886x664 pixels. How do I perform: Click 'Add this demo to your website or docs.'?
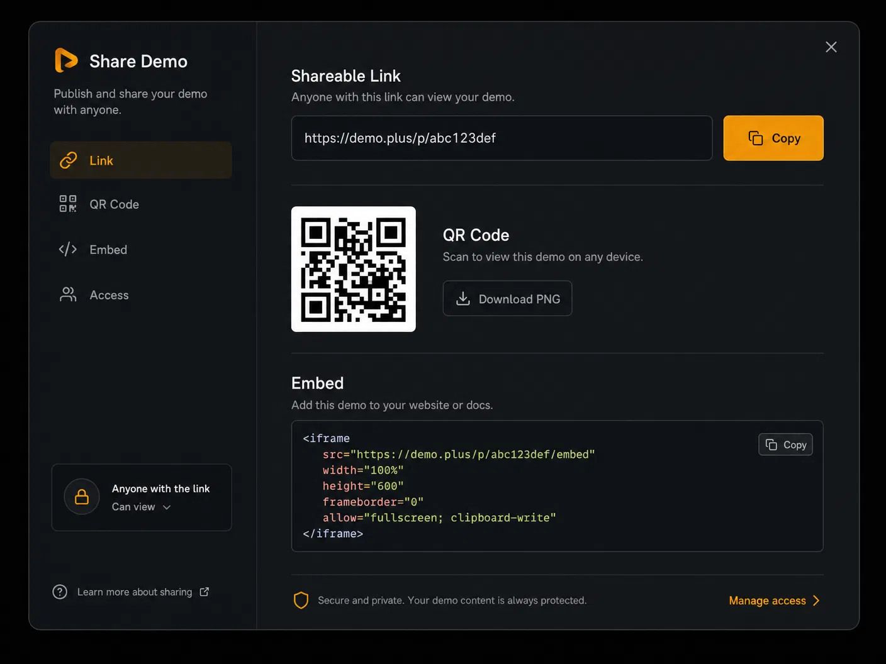(x=392, y=405)
